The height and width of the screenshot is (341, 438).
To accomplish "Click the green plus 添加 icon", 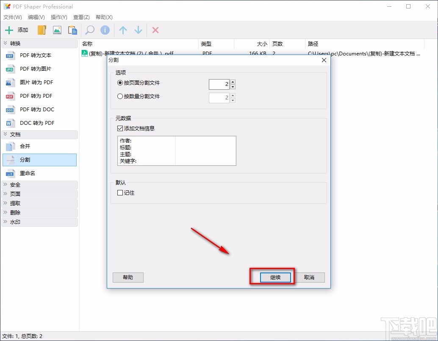I will (x=9, y=30).
